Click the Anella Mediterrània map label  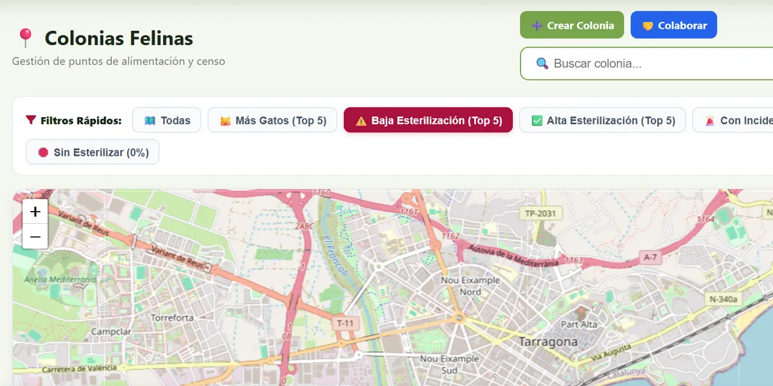(60, 280)
